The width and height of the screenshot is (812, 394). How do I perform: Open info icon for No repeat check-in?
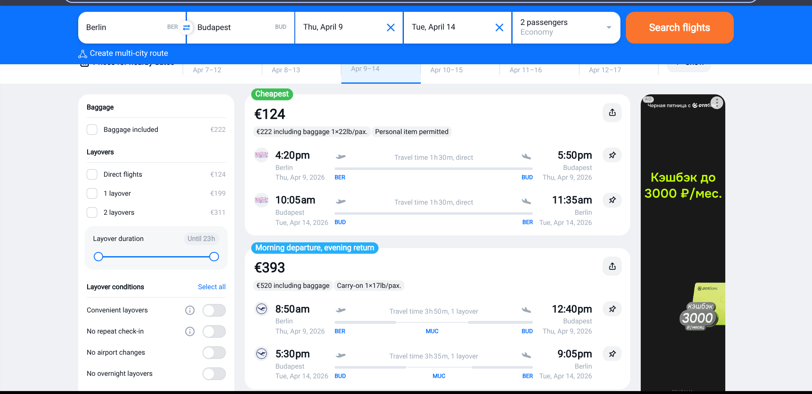click(x=190, y=331)
